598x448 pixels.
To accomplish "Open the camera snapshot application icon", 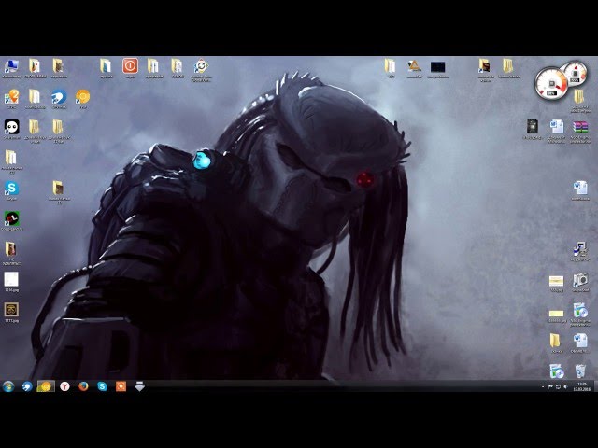I will point(580,280).
